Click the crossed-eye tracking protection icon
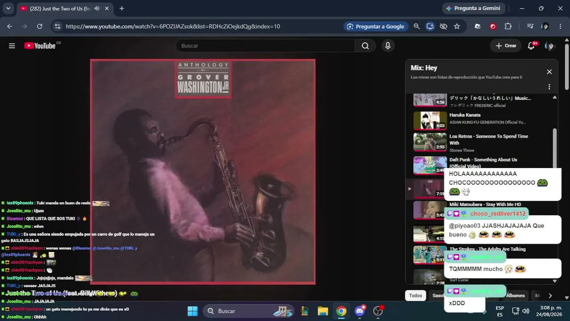The image size is (570, 321). 443,26
